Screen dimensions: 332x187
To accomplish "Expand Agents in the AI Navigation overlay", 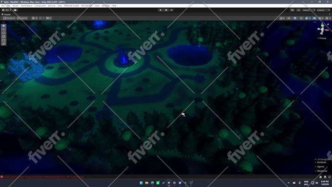I will click(x=320, y=166).
